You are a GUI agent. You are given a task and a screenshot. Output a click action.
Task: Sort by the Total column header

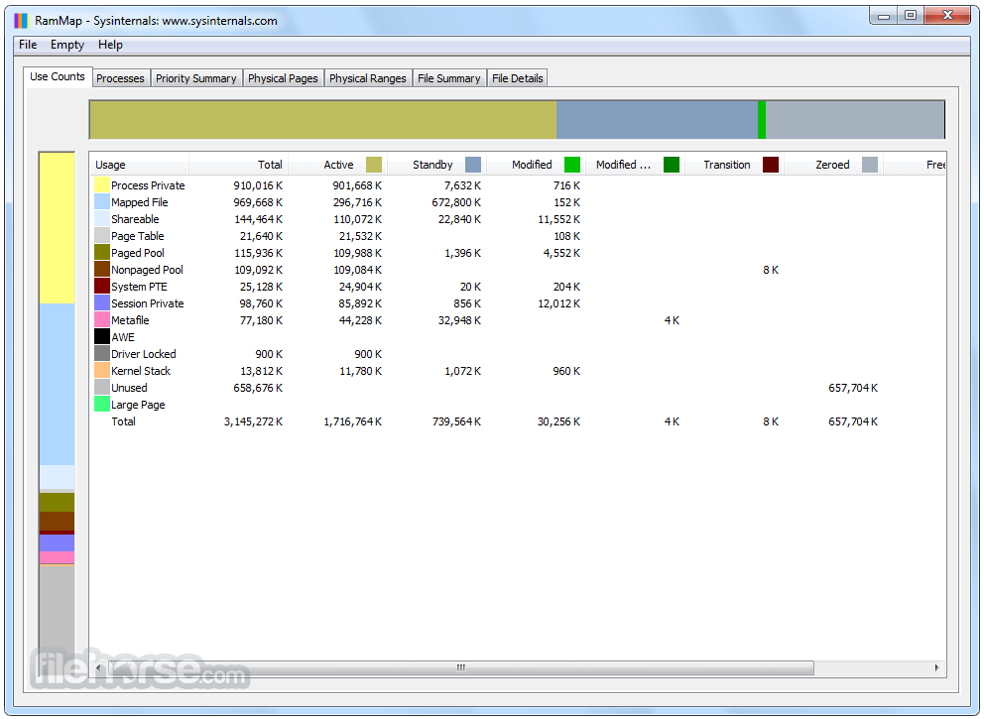[238, 165]
